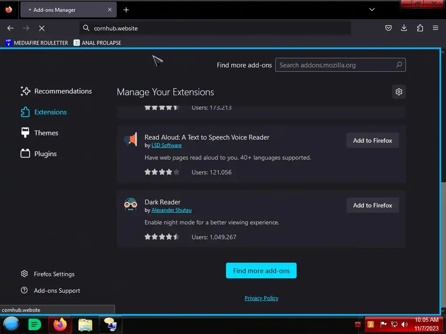Click the address bar with cornhub.website
446x334 pixels.
click(x=215, y=28)
